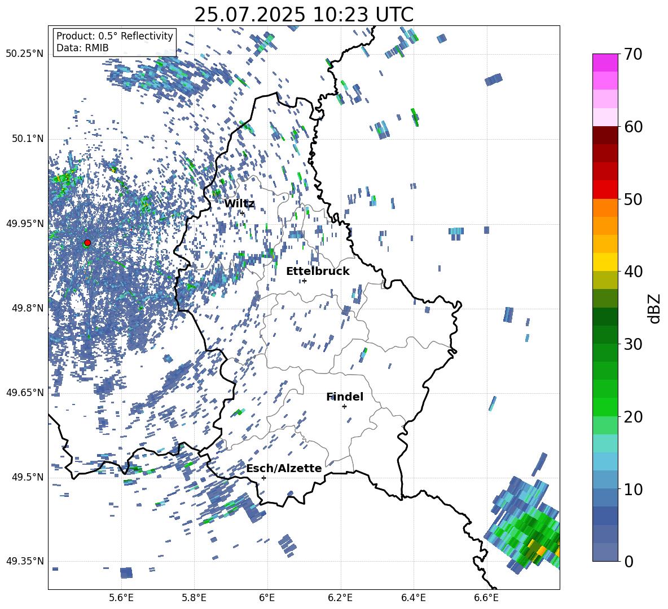This screenshot has width=668, height=609.
Task: Click the bright green colorbar swatch at 20
Action: click(x=605, y=407)
